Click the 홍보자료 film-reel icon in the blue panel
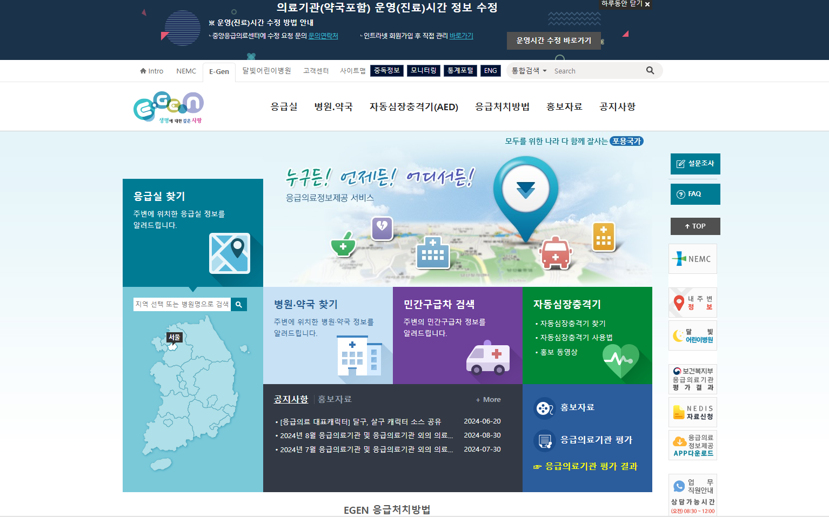 544,408
